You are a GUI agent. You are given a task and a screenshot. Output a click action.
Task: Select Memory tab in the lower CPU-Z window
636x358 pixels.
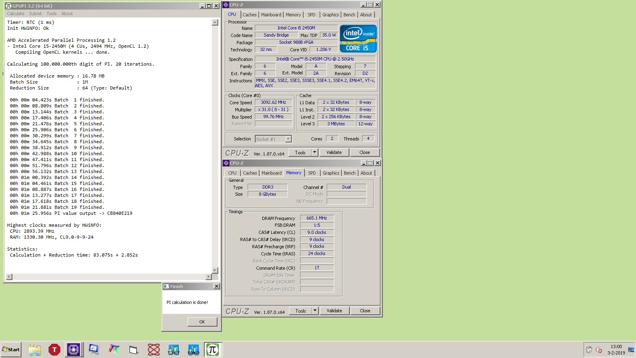(x=294, y=173)
